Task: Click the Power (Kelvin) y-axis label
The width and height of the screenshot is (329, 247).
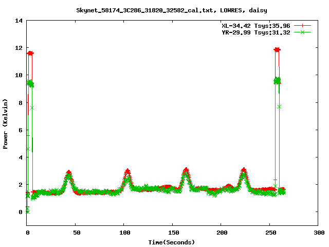Action: click(5, 124)
